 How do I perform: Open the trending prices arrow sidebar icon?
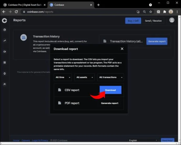click(x=5, y=41)
